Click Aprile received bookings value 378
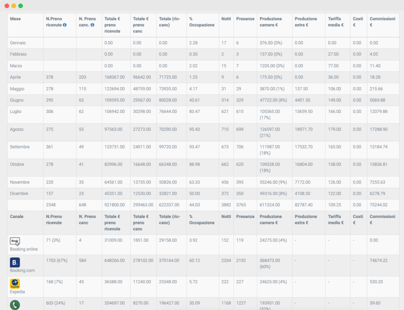 coord(50,77)
